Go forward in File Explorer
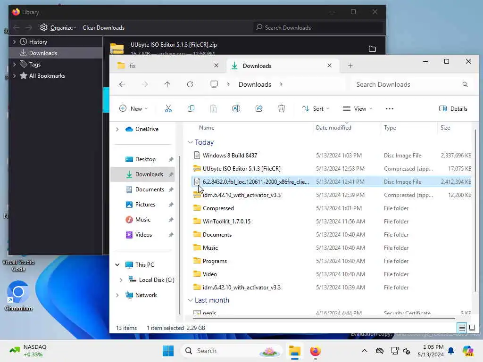This screenshot has width=483, height=362. [x=145, y=84]
